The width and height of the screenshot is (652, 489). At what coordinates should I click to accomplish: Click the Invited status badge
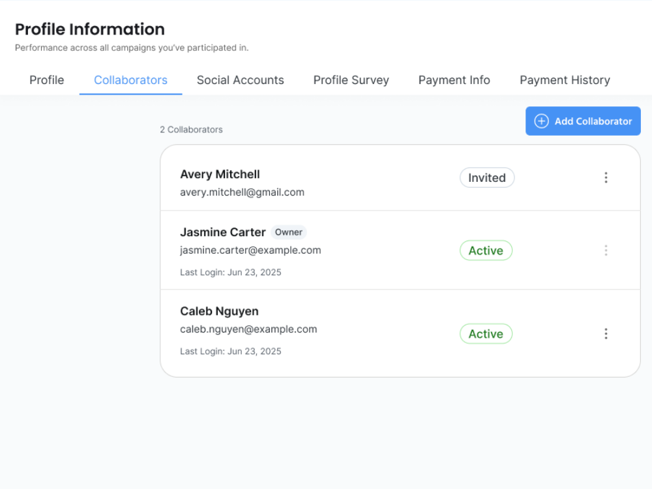click(486, 178)
